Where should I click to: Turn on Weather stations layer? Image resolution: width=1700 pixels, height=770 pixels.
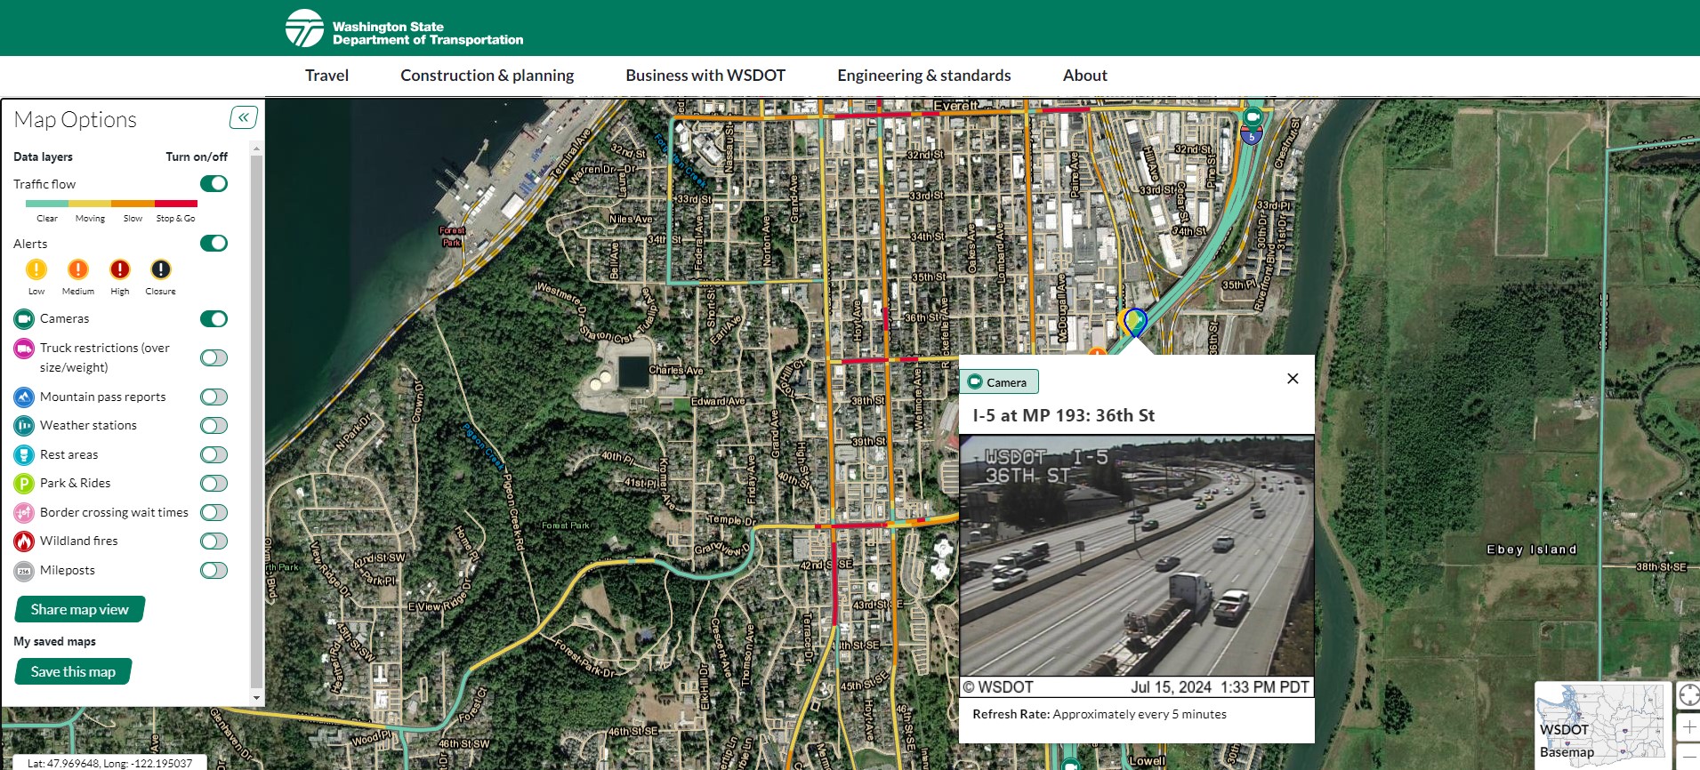(214, 426)
